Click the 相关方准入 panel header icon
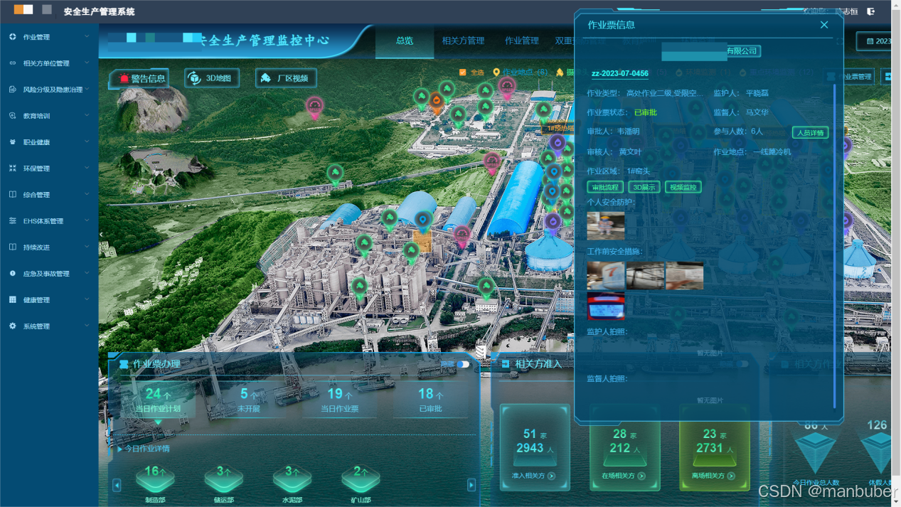The width and height of the screenshot is (901, 507). (506, 364)
